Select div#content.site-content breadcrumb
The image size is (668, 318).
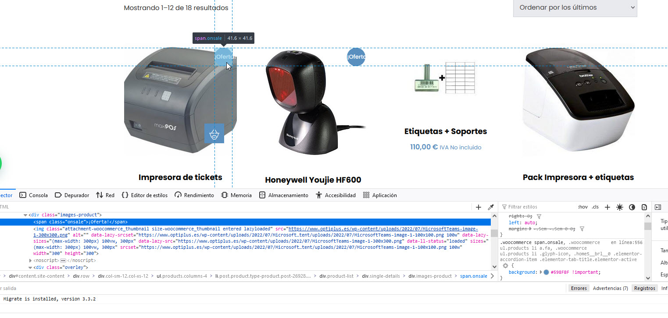click(36, 276)
